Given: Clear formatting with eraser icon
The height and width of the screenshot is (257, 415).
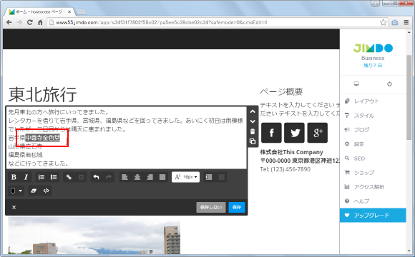Looking at the screenshot, I should click(34, 191).
